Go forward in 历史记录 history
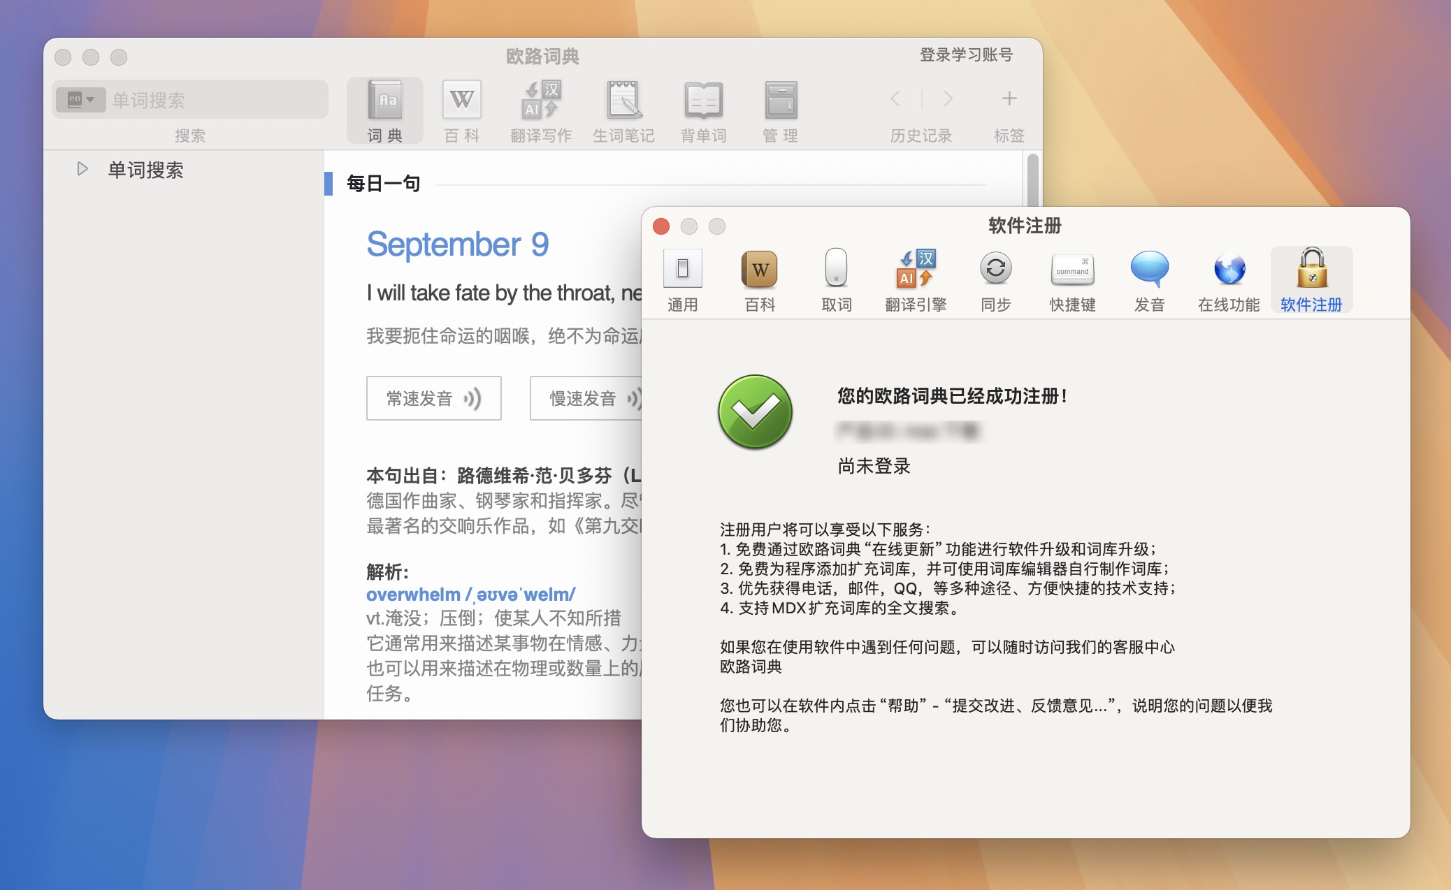This screenshot has width=1451, height=890. 948,99
